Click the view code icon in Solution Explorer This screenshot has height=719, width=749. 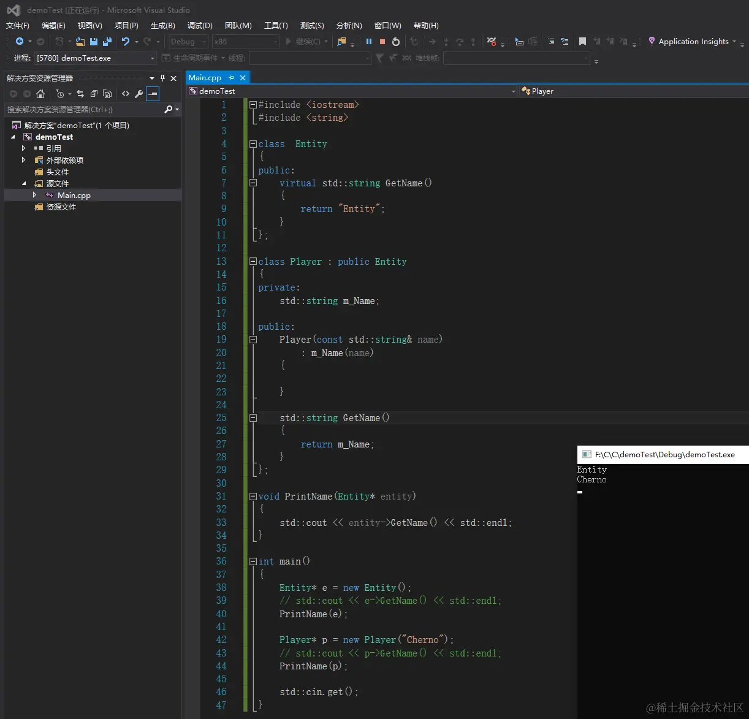coord(126,94)
